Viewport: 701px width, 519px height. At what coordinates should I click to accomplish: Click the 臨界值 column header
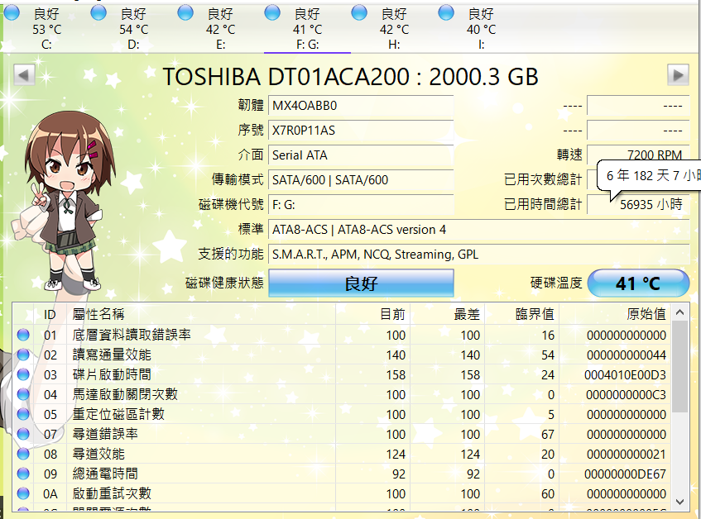click(x=521, y=314)
